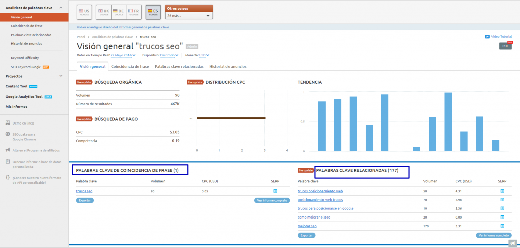The image size is (520, 248).
Task: Click the Panel breadcrumb link
Action: (81, 37)
